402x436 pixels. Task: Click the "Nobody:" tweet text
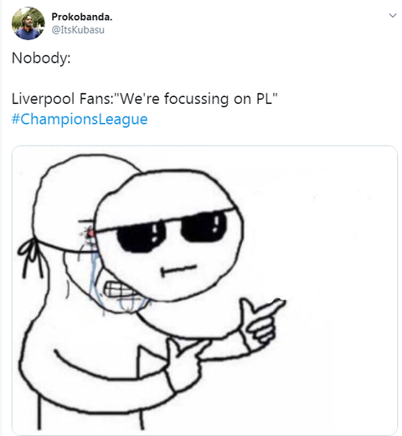point(41,58)
